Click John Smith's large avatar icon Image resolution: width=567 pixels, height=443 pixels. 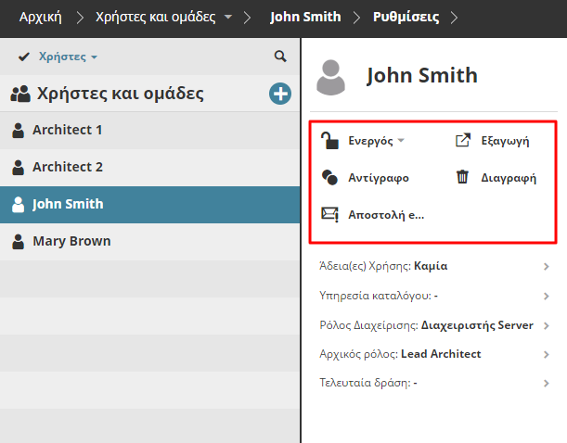[331, 77]
